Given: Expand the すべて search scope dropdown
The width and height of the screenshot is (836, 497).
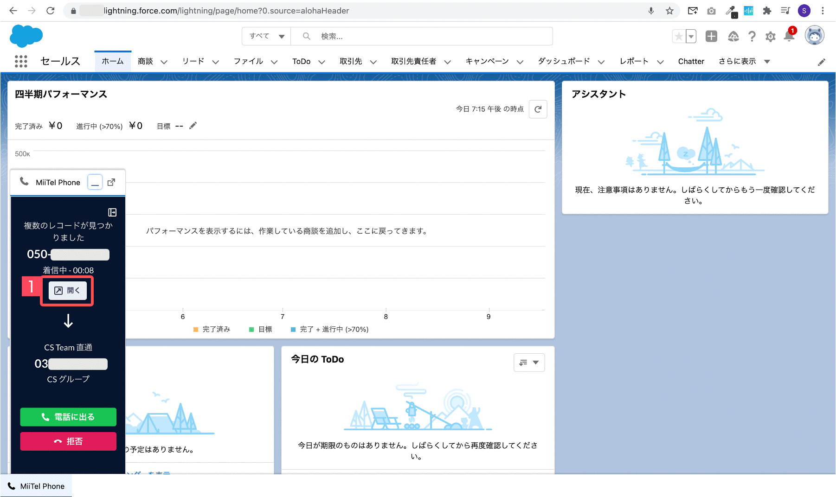Looking at the screenshot, I should [266, 36].
